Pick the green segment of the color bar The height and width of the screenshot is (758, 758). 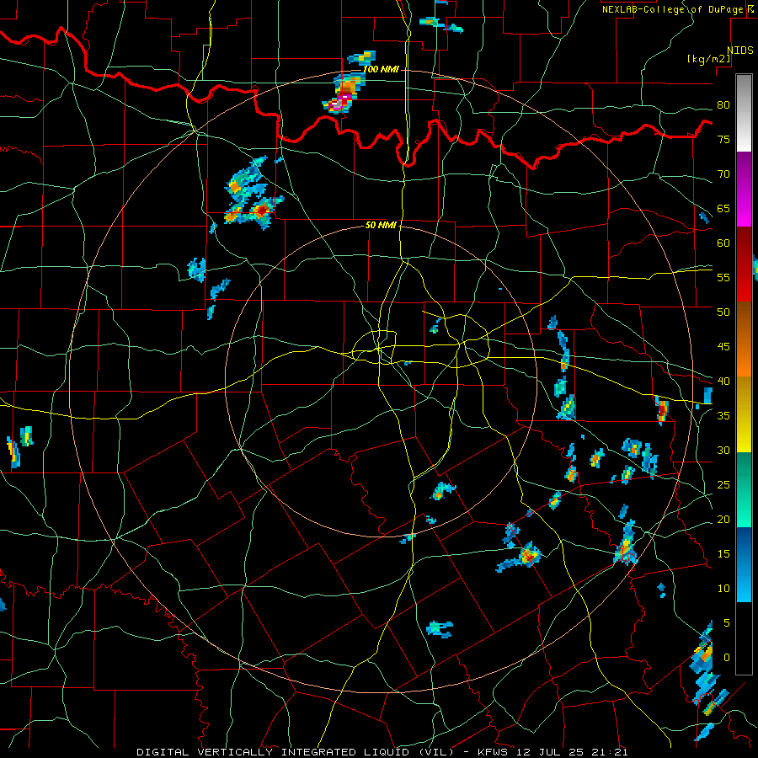744,489
